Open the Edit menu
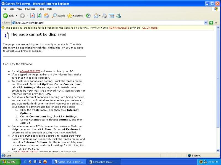 (12, 9)
